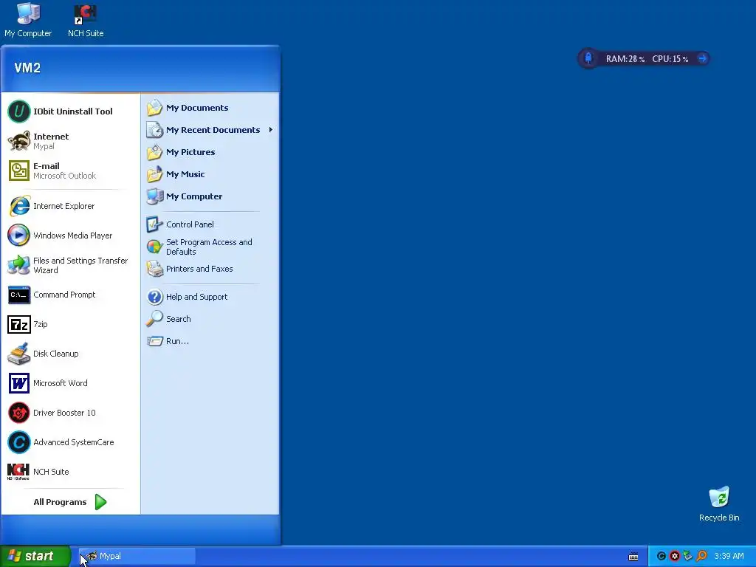
Task: Expand My Recent Documents submenu arrow
Action: click(x=271, y=130)
